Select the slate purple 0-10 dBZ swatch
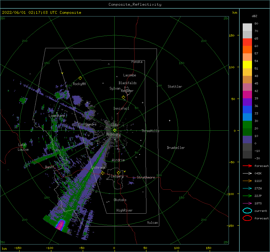Image resolution: width=270 pixels, height=252 pixels. (247, 140)
